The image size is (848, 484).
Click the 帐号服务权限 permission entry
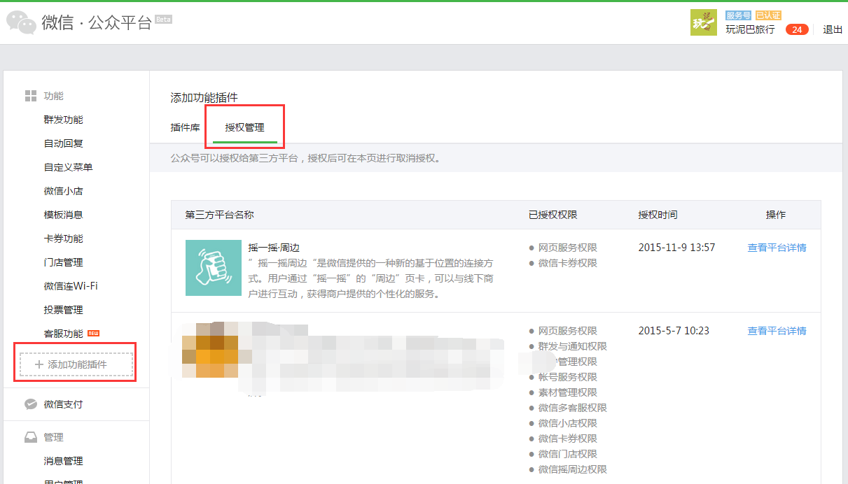(567, 377)
